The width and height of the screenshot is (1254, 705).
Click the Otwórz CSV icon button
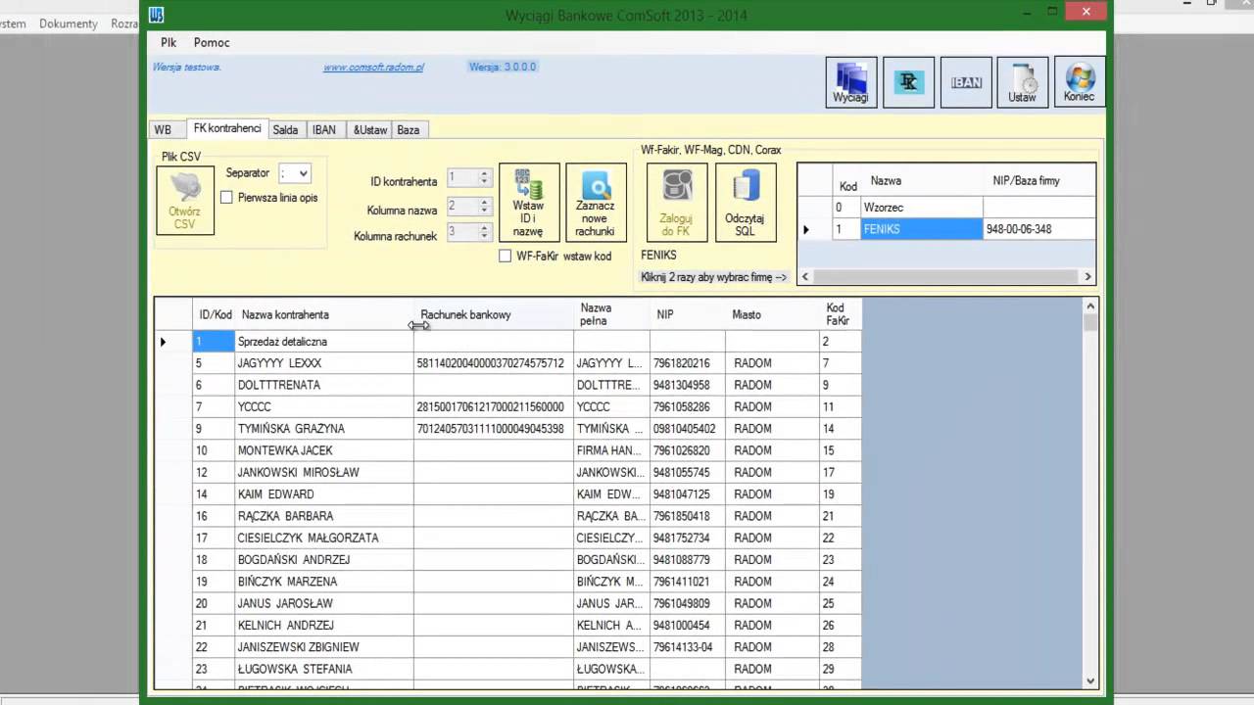[185, 201]
